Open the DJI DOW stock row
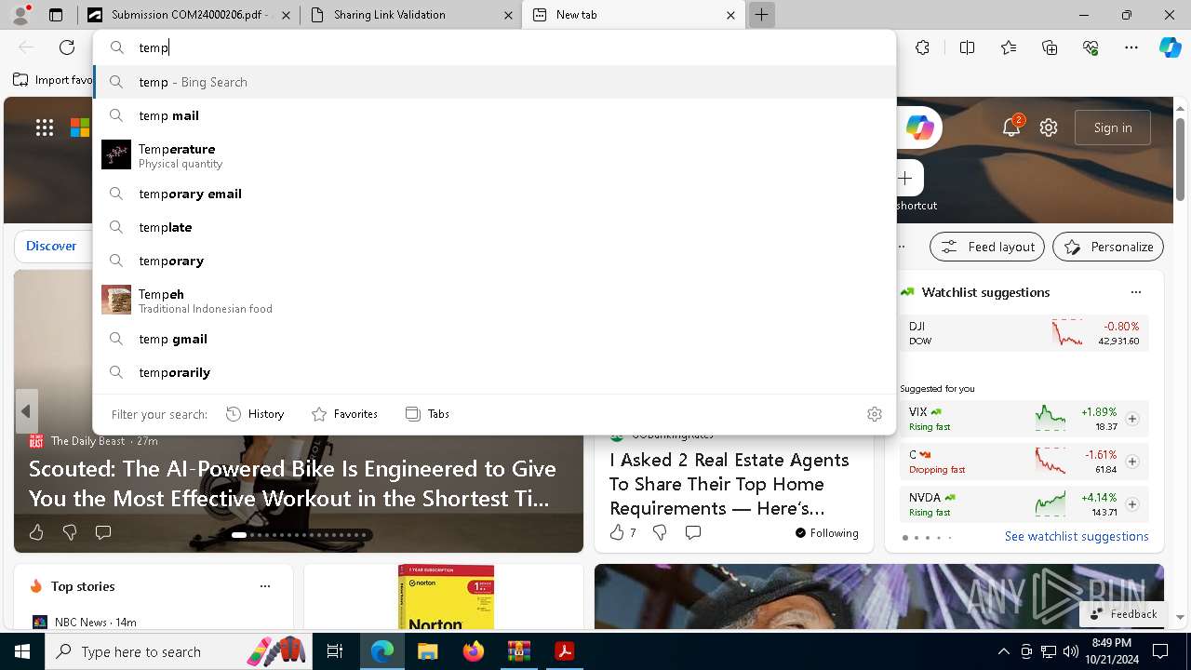The width and height of the screenshot is (1191, 670). [1024, 333]
